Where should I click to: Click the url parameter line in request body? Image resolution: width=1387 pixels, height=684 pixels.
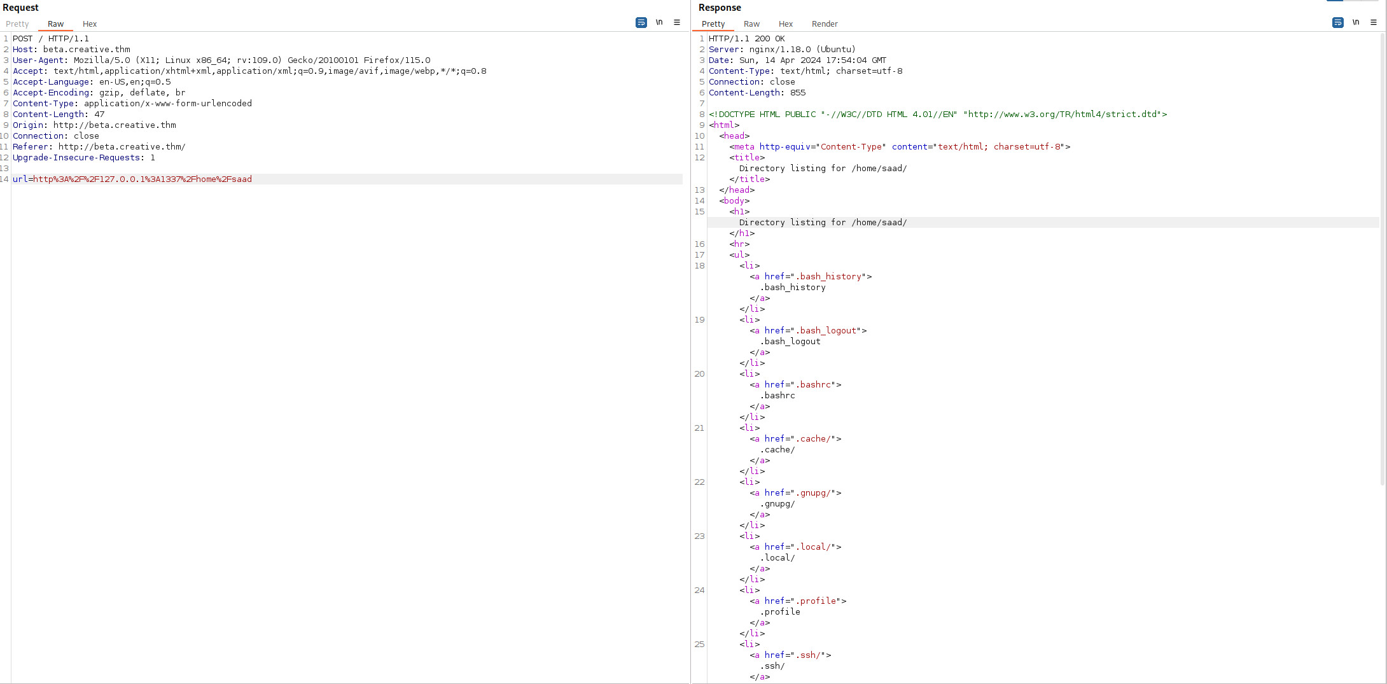[132, 179]
